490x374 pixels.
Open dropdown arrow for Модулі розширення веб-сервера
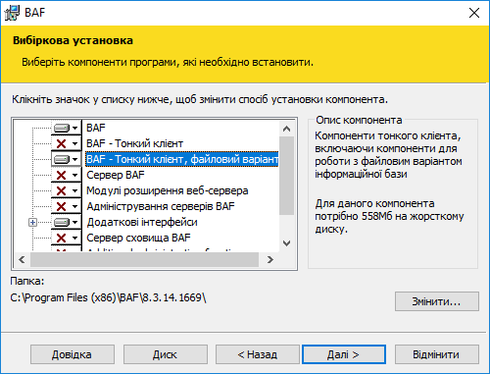pos(75,190)
